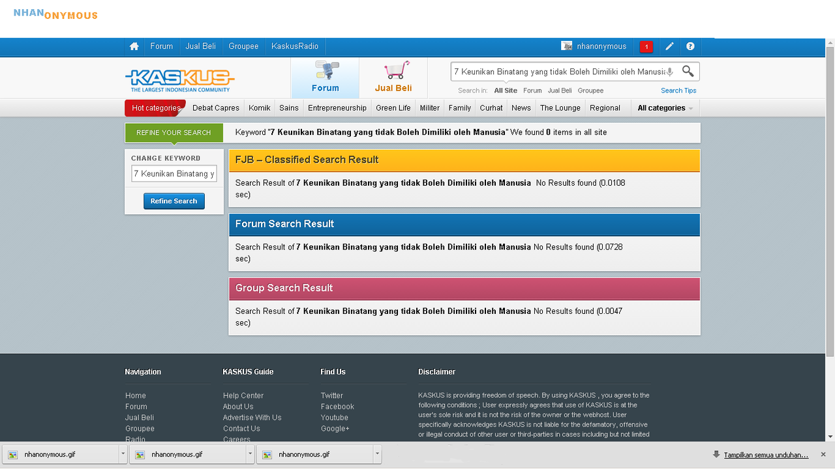This screenshot has height=469, width=835.
Task: Click the vertical scrollbar down arrow
Action: (830, 436)
